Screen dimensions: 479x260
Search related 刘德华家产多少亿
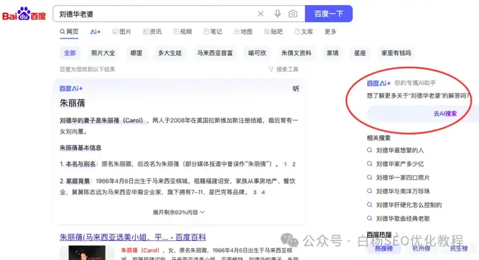[x=400, y=164]
